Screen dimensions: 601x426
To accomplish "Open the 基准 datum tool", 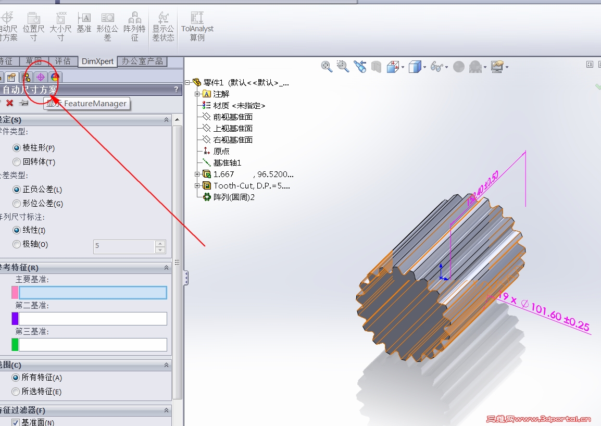I will pos(84,22).
